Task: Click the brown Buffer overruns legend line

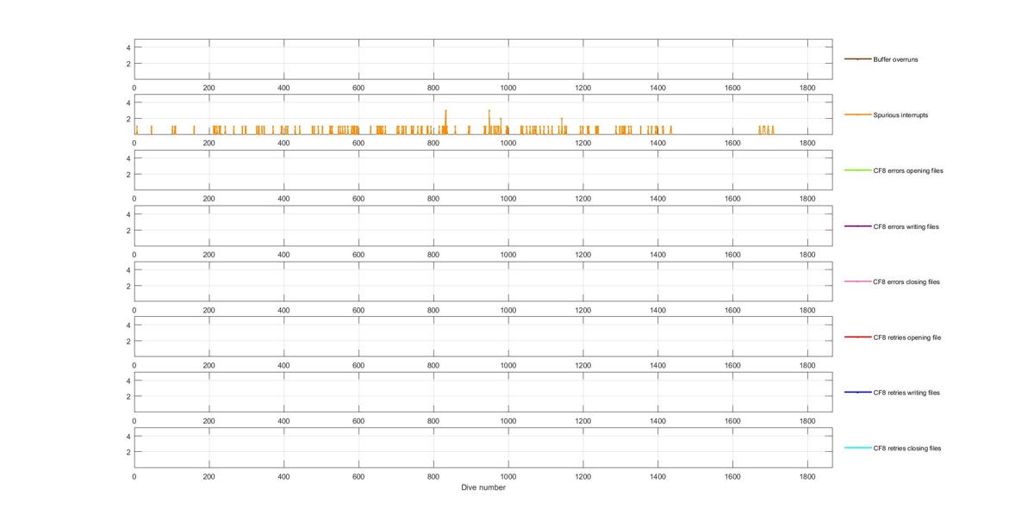Action: coord(857,59)
